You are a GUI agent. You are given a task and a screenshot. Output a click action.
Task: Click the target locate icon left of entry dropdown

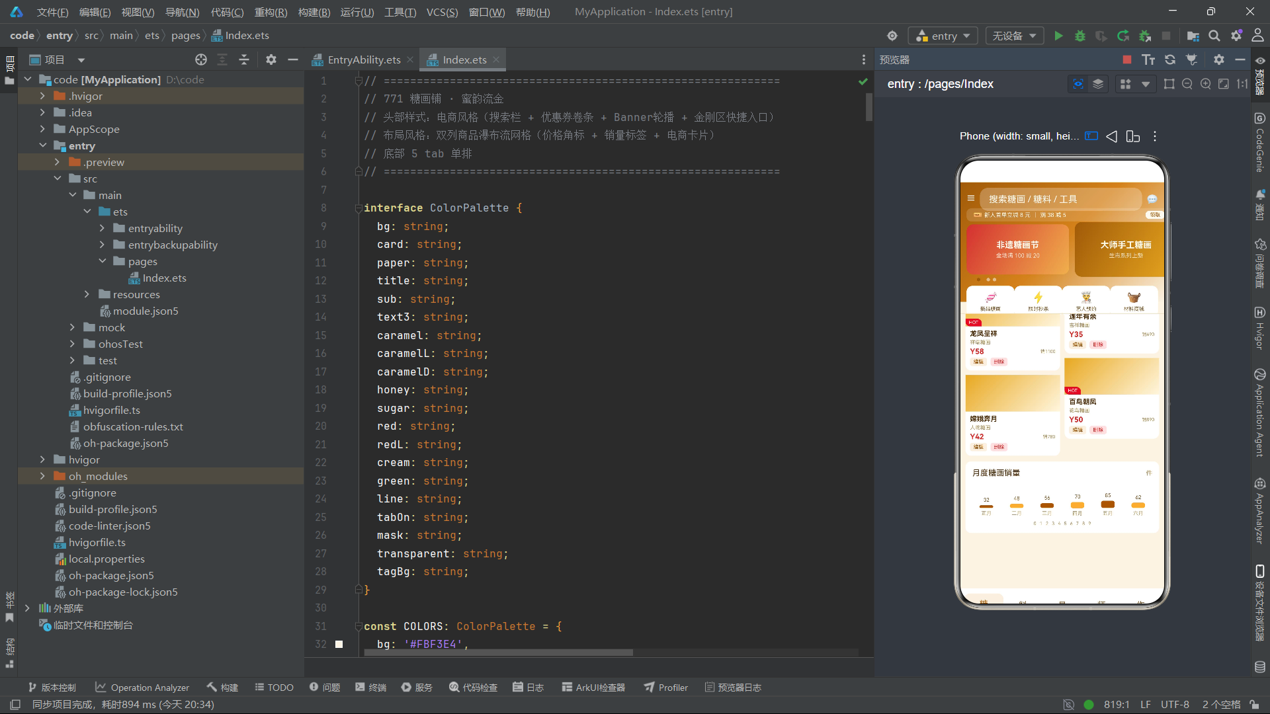(892, 36)
